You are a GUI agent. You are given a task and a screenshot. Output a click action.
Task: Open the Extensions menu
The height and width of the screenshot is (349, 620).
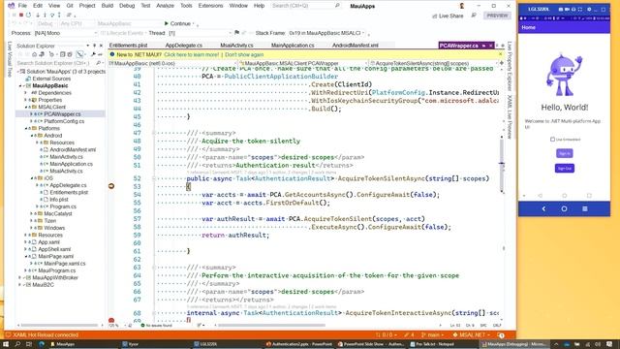point(211,6)
